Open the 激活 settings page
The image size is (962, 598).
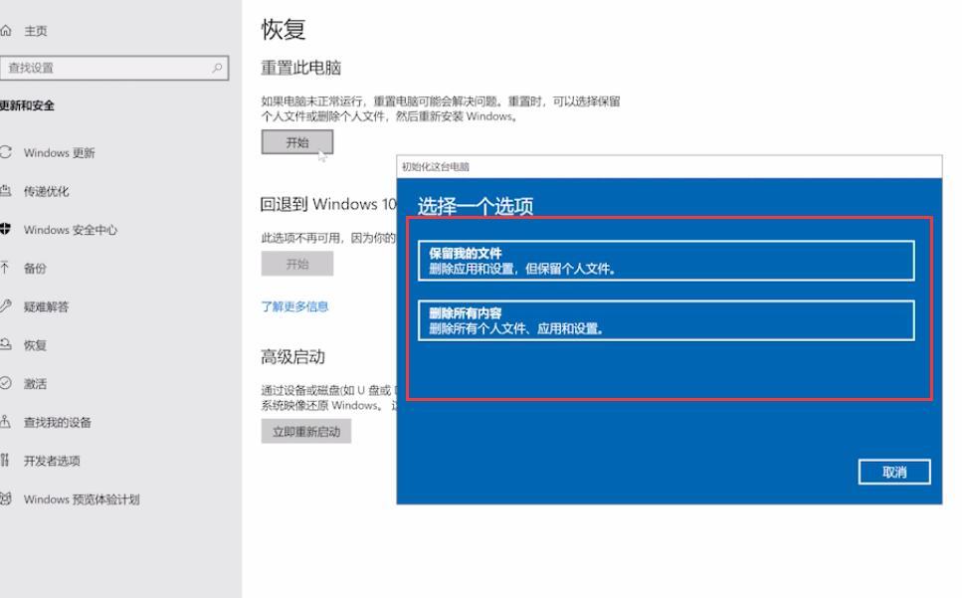[35, 384]
